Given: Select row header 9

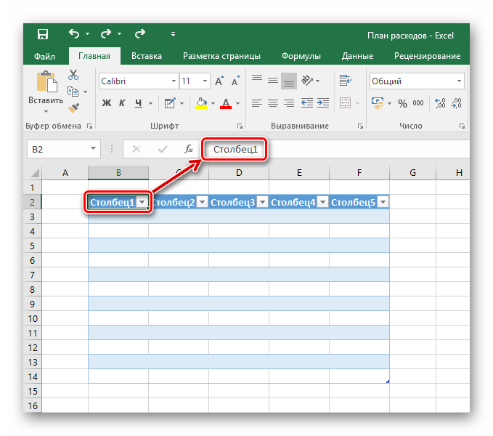Looking at the screenshot, I should (x=33, y=304).
